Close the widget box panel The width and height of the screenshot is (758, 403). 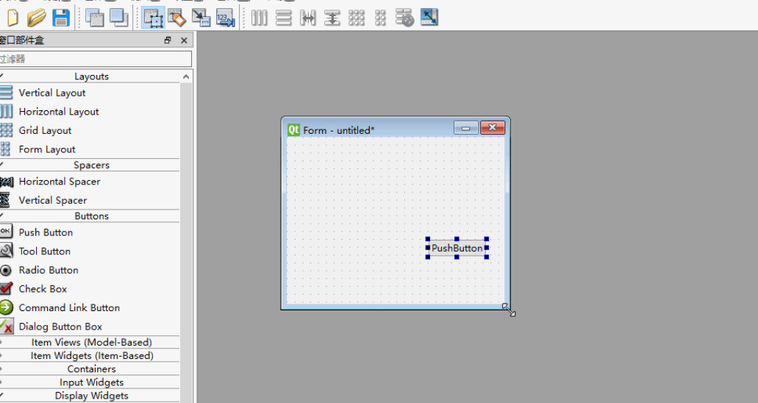[x=185, y=40]
